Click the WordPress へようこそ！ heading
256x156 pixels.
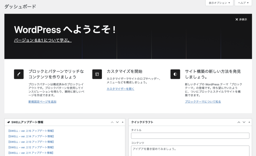(x=65, y=30)
